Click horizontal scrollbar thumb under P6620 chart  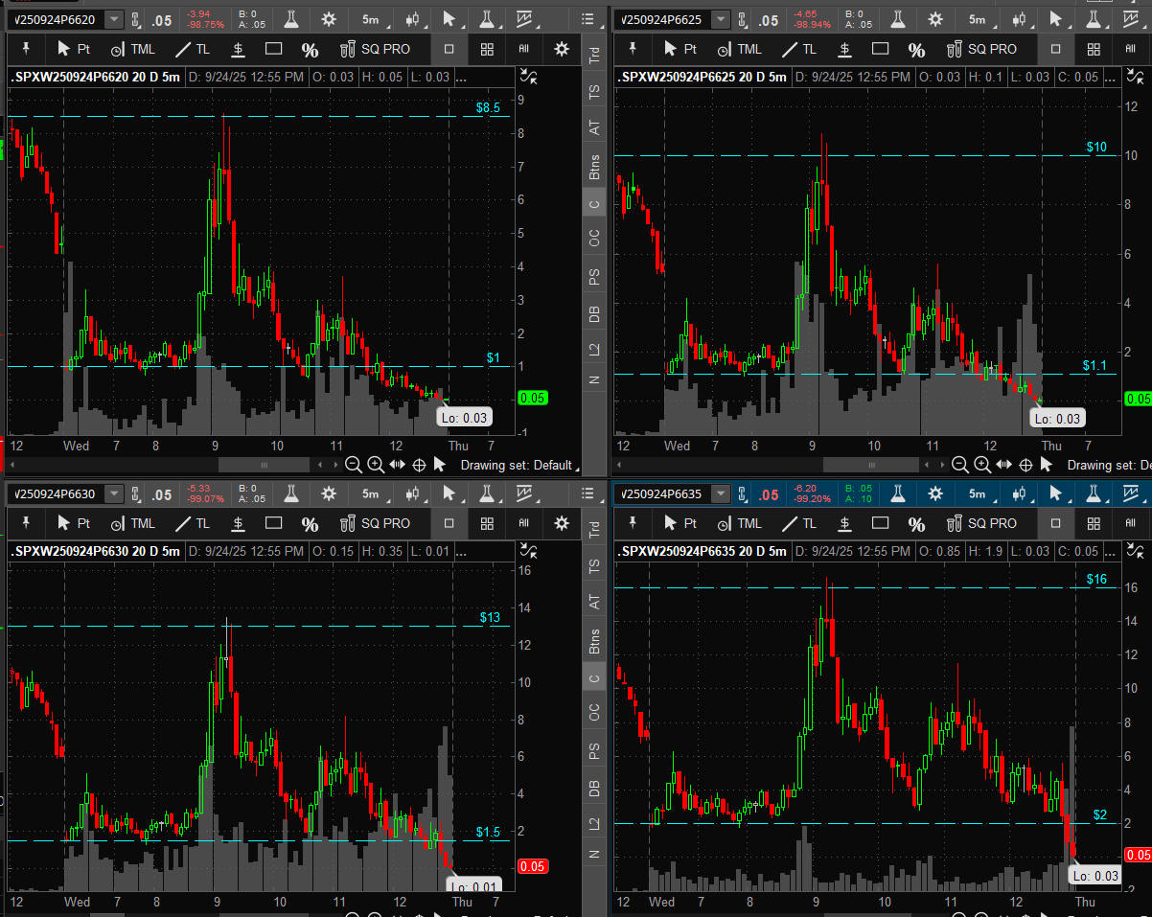point(264,465)
